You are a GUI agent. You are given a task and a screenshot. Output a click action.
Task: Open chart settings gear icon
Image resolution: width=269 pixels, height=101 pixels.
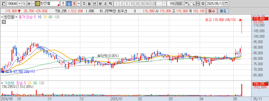click(203, 4)
